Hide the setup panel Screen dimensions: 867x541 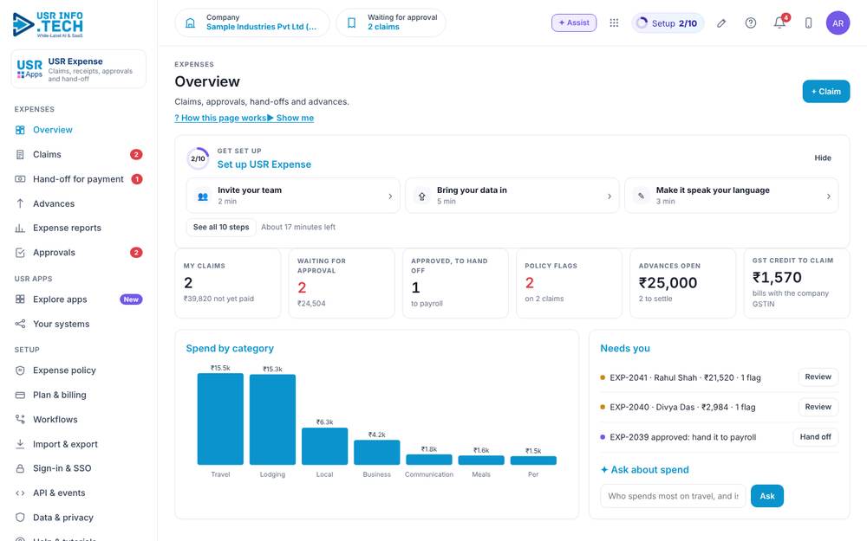(822, 158)
